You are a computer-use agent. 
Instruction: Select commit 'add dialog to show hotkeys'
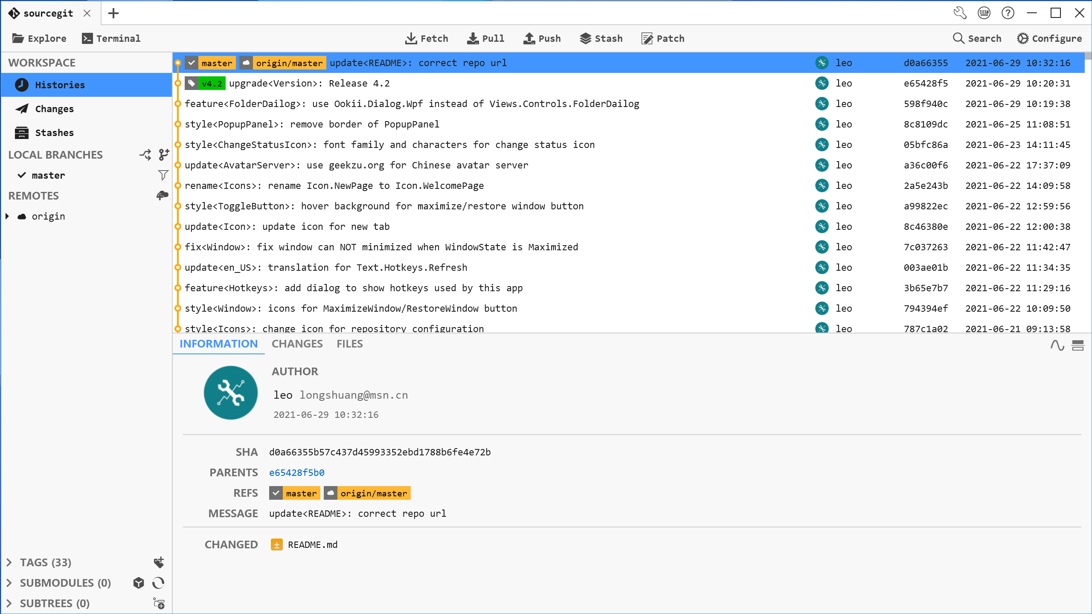(629, 288)
